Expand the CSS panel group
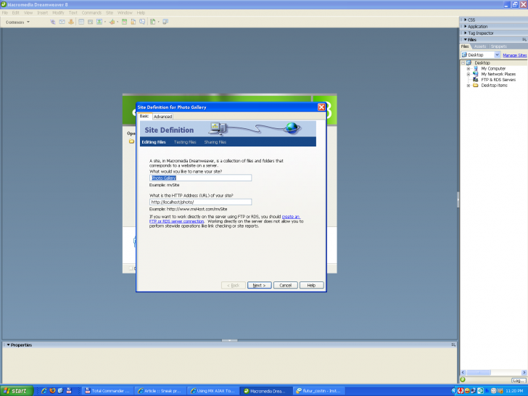Screen dimensions: 528x396 coord(466,20)
